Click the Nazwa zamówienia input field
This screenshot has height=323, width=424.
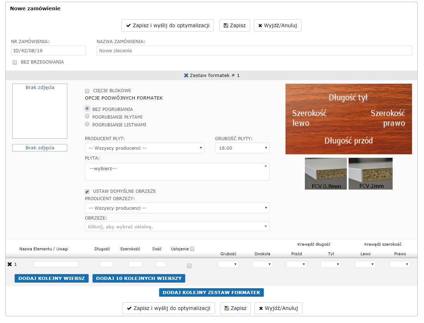tap(254, 50)
